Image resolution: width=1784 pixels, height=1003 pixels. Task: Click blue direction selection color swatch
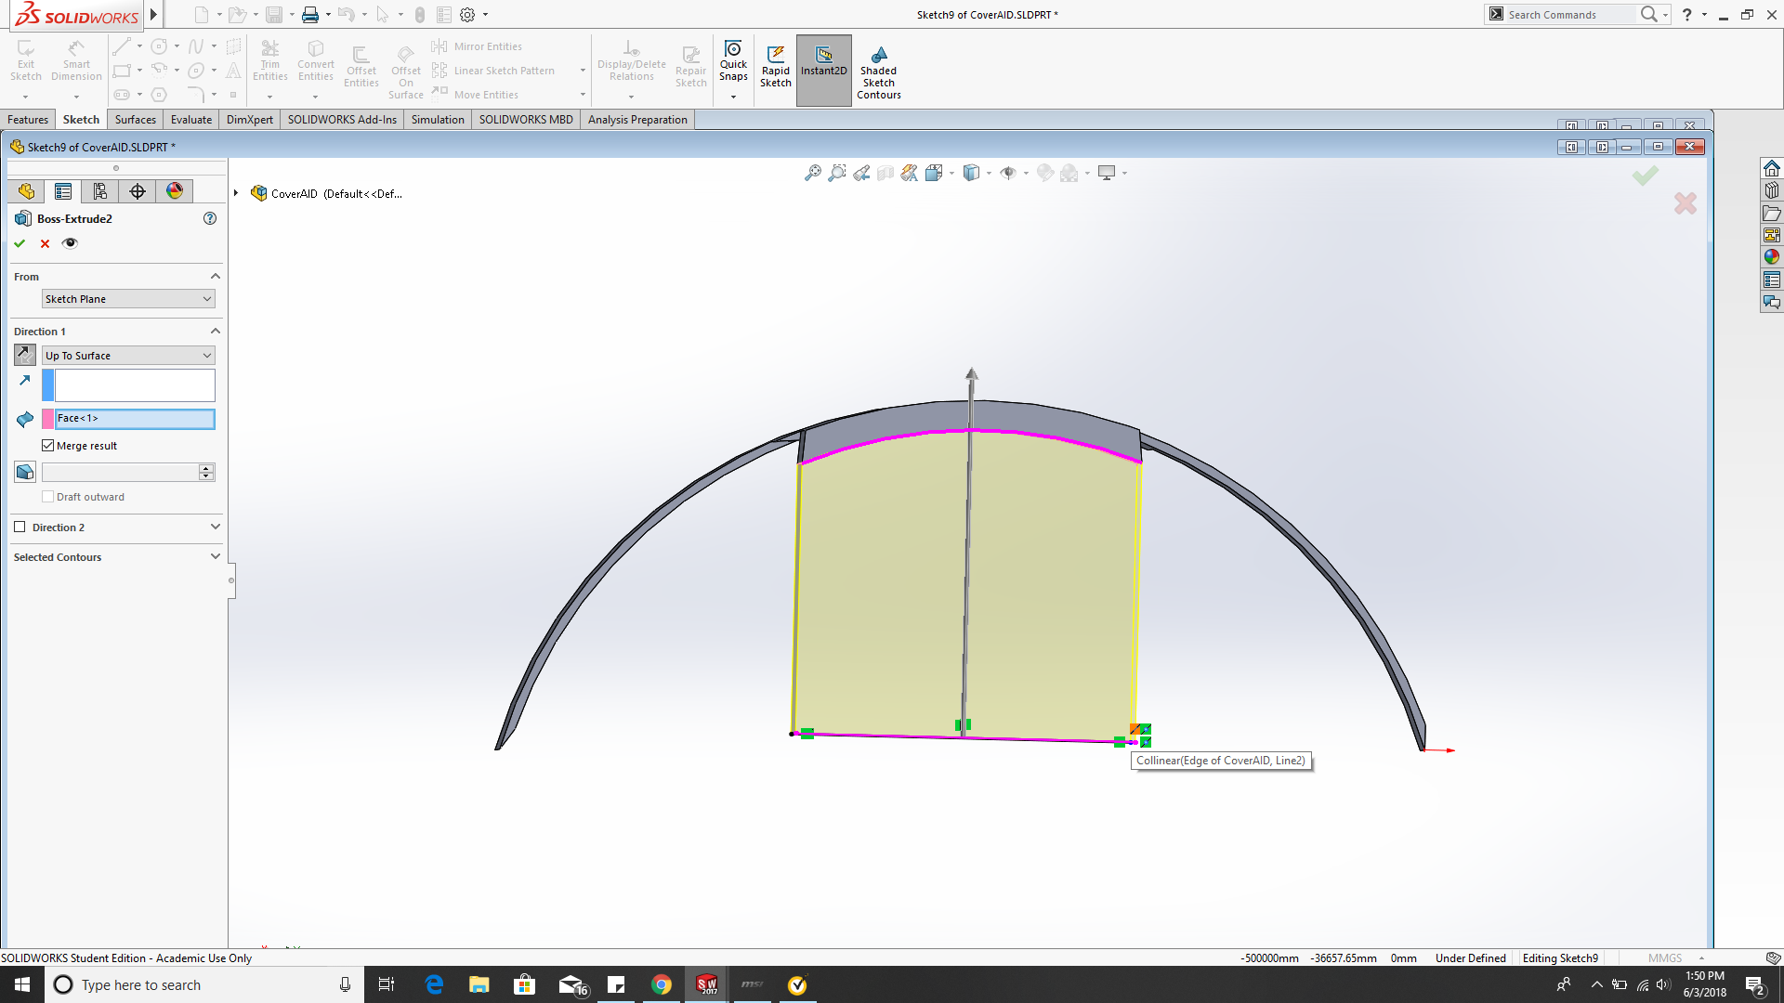point(47,385)
